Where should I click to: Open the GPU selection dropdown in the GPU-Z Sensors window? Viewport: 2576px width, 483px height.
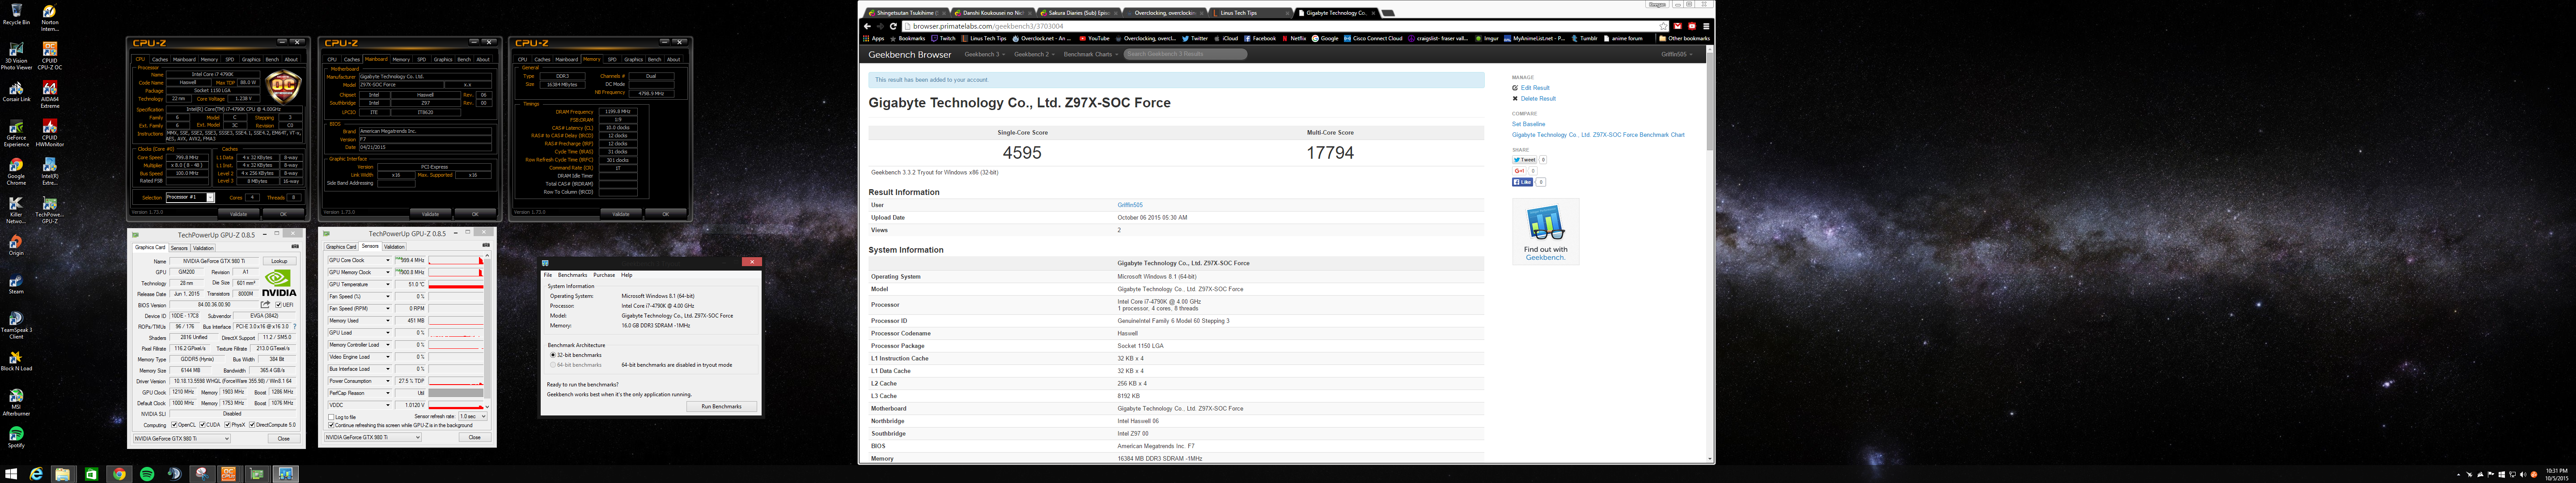click(x=373, y=437)
